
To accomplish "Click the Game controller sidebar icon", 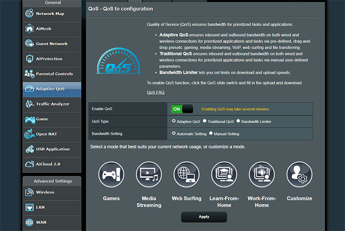I will tap(30, 120).
